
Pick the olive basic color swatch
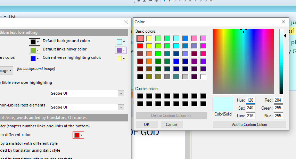coord(149,77)
